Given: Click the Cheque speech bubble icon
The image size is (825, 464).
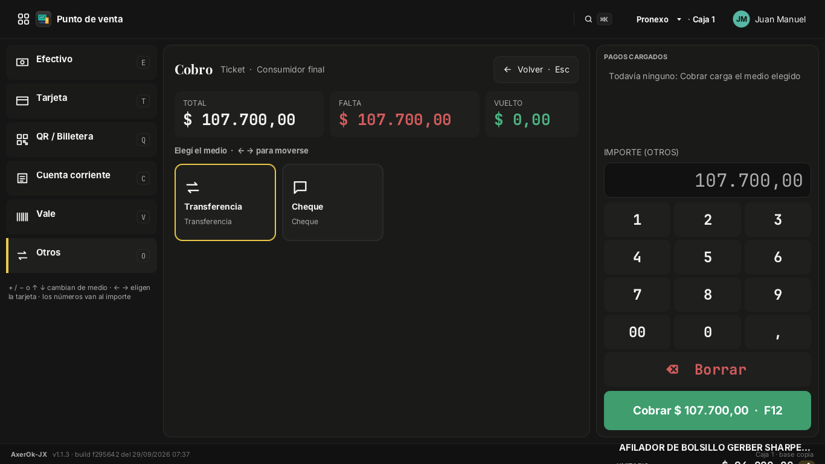Looking at the screenshot, I should 300,188.
